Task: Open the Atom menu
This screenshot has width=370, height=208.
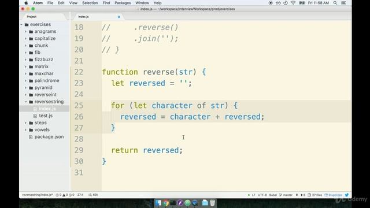Action: pyautogui.click(x=38, y=3)
